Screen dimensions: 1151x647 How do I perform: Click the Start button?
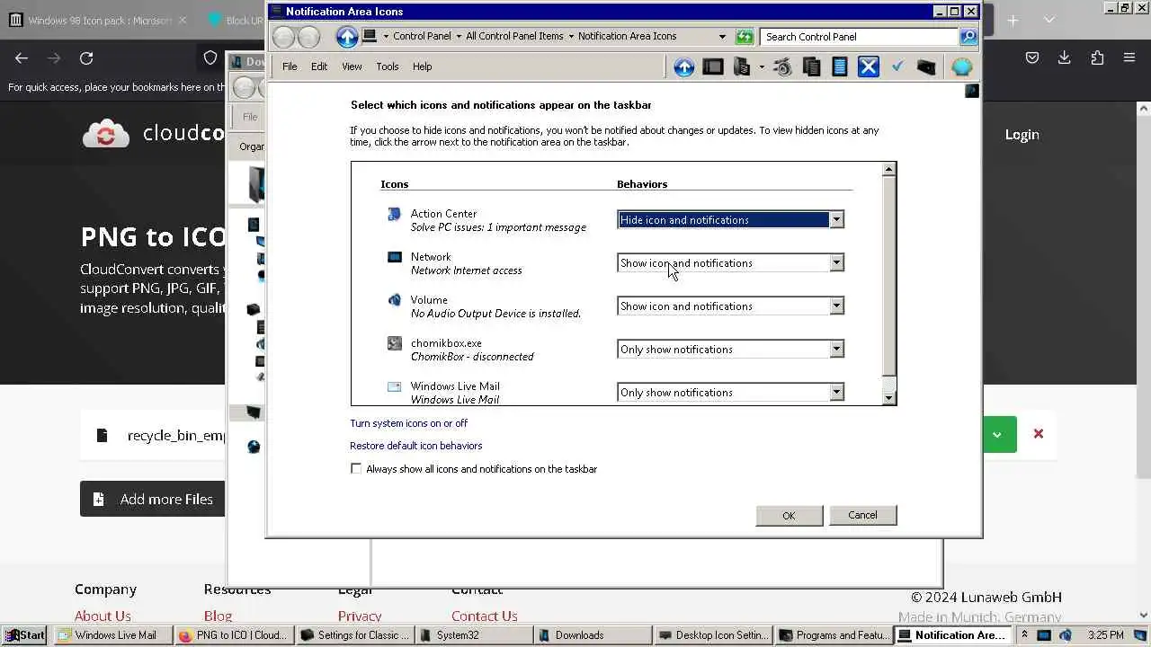tap(24, 635)
